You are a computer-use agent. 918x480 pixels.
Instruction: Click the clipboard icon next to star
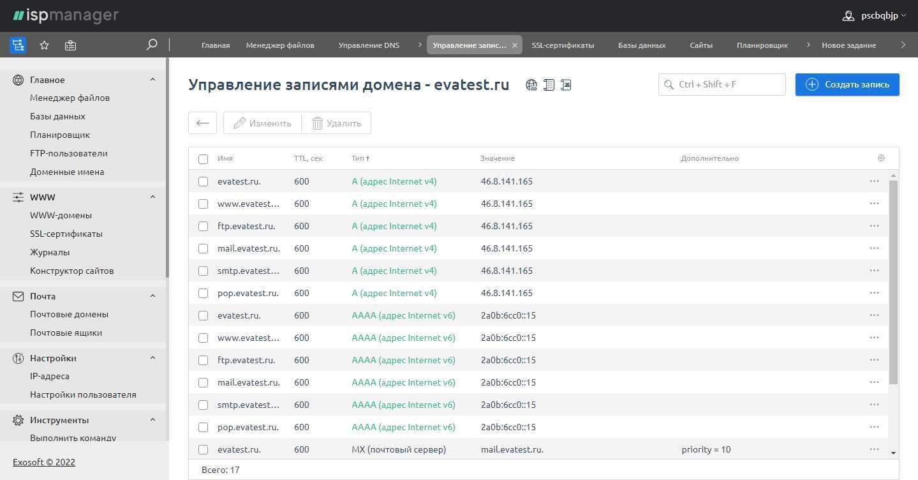[70, 45]
